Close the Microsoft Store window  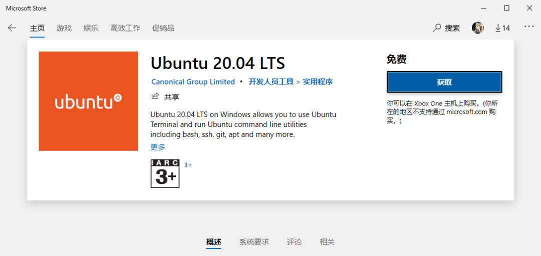529,8
